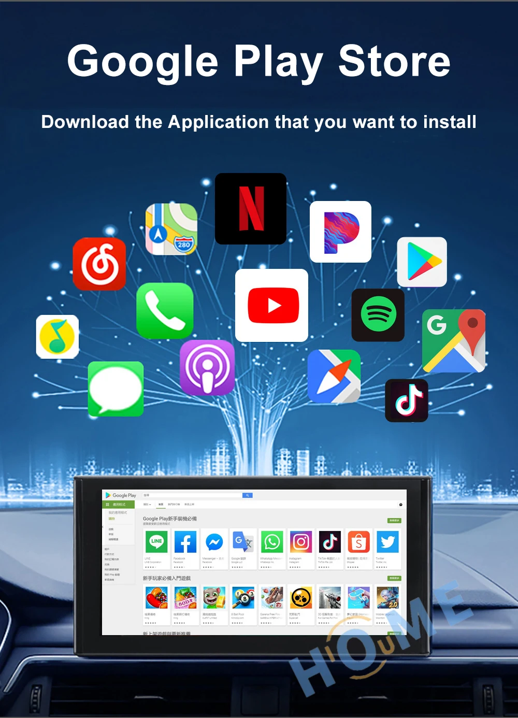518x718 pixels.
Task: Click the Spotify icon
Action: (378, 316)
